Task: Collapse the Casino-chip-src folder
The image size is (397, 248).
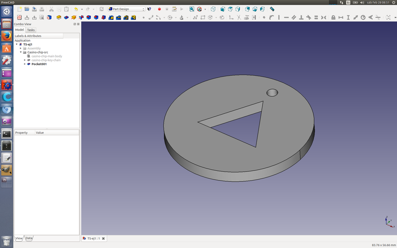Action: tap(21, 52)
